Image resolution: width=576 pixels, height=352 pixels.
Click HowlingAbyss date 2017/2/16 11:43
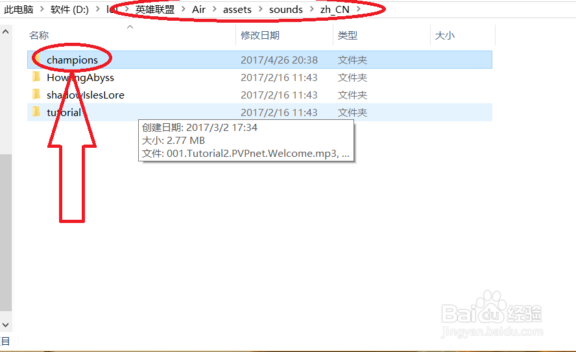[279, 77]
